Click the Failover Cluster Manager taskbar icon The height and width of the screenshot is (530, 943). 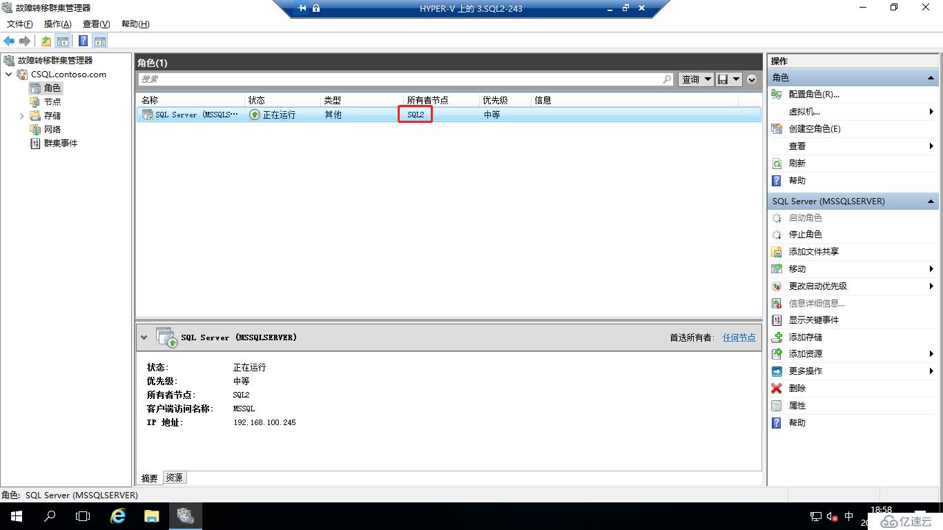point(185,516)
